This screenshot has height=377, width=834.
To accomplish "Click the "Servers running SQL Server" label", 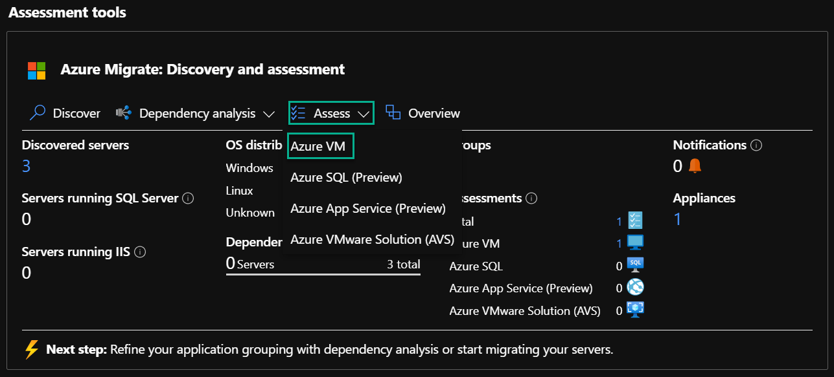I will tap(100, 199).
